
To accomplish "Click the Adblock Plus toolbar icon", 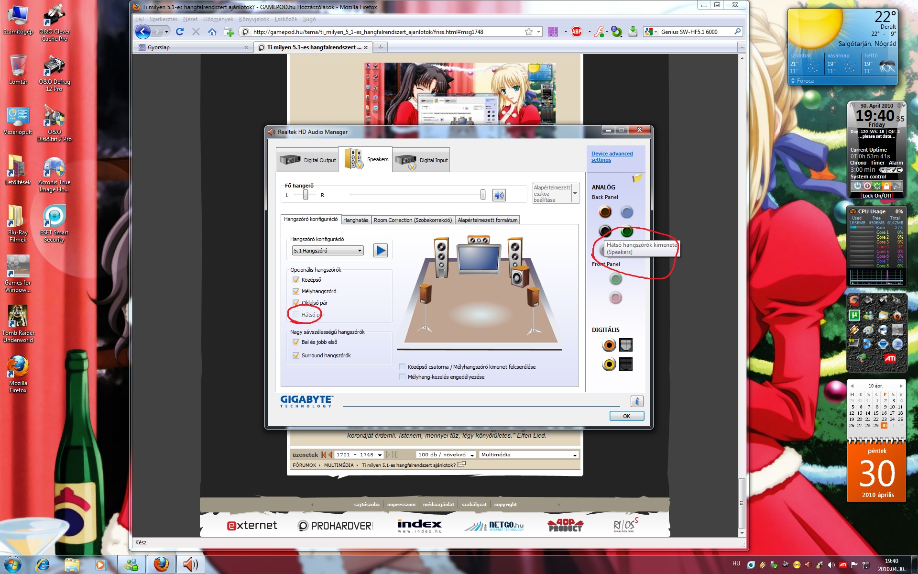I will click(x=577, y=32).
